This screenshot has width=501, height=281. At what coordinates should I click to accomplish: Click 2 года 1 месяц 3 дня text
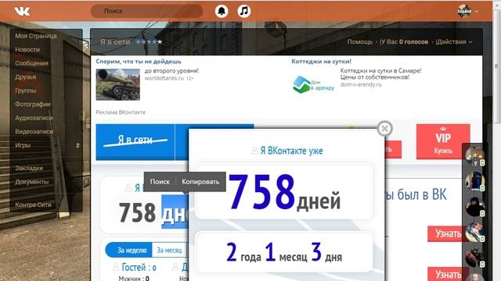point(284,252)
